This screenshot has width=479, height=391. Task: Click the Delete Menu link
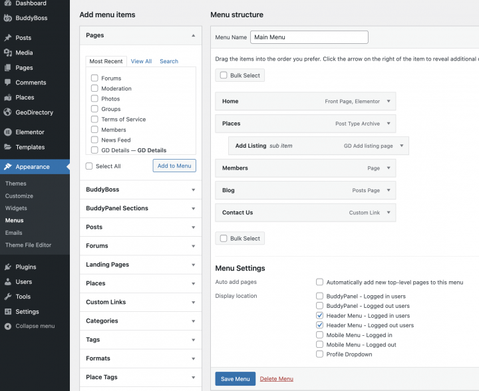[x=276, y=379]
